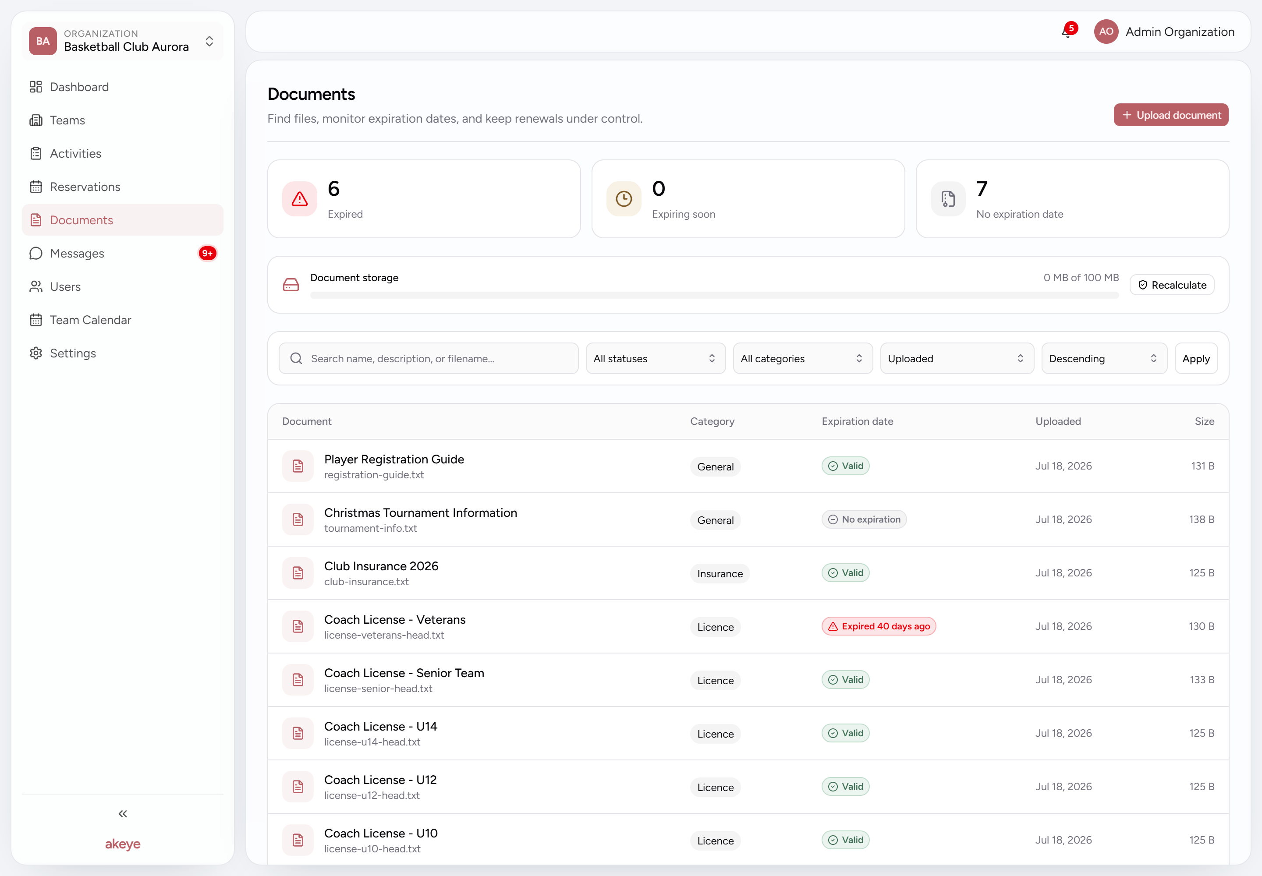Image resolution: width=1262 pixels, height=876 pixels.
Task: Click the Insurance category tag
Action: coord(720,574)
